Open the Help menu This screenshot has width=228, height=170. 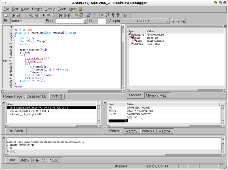73,9
